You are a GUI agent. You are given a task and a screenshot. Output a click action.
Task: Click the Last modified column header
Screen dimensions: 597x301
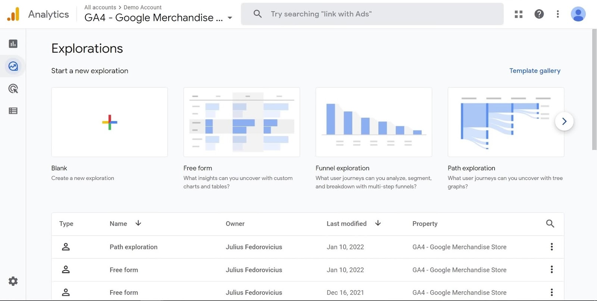[347, 224]
